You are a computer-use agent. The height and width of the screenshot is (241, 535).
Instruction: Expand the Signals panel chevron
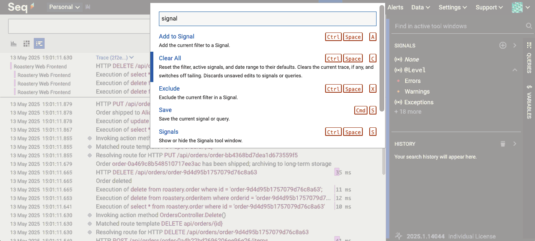click(515, 45)
